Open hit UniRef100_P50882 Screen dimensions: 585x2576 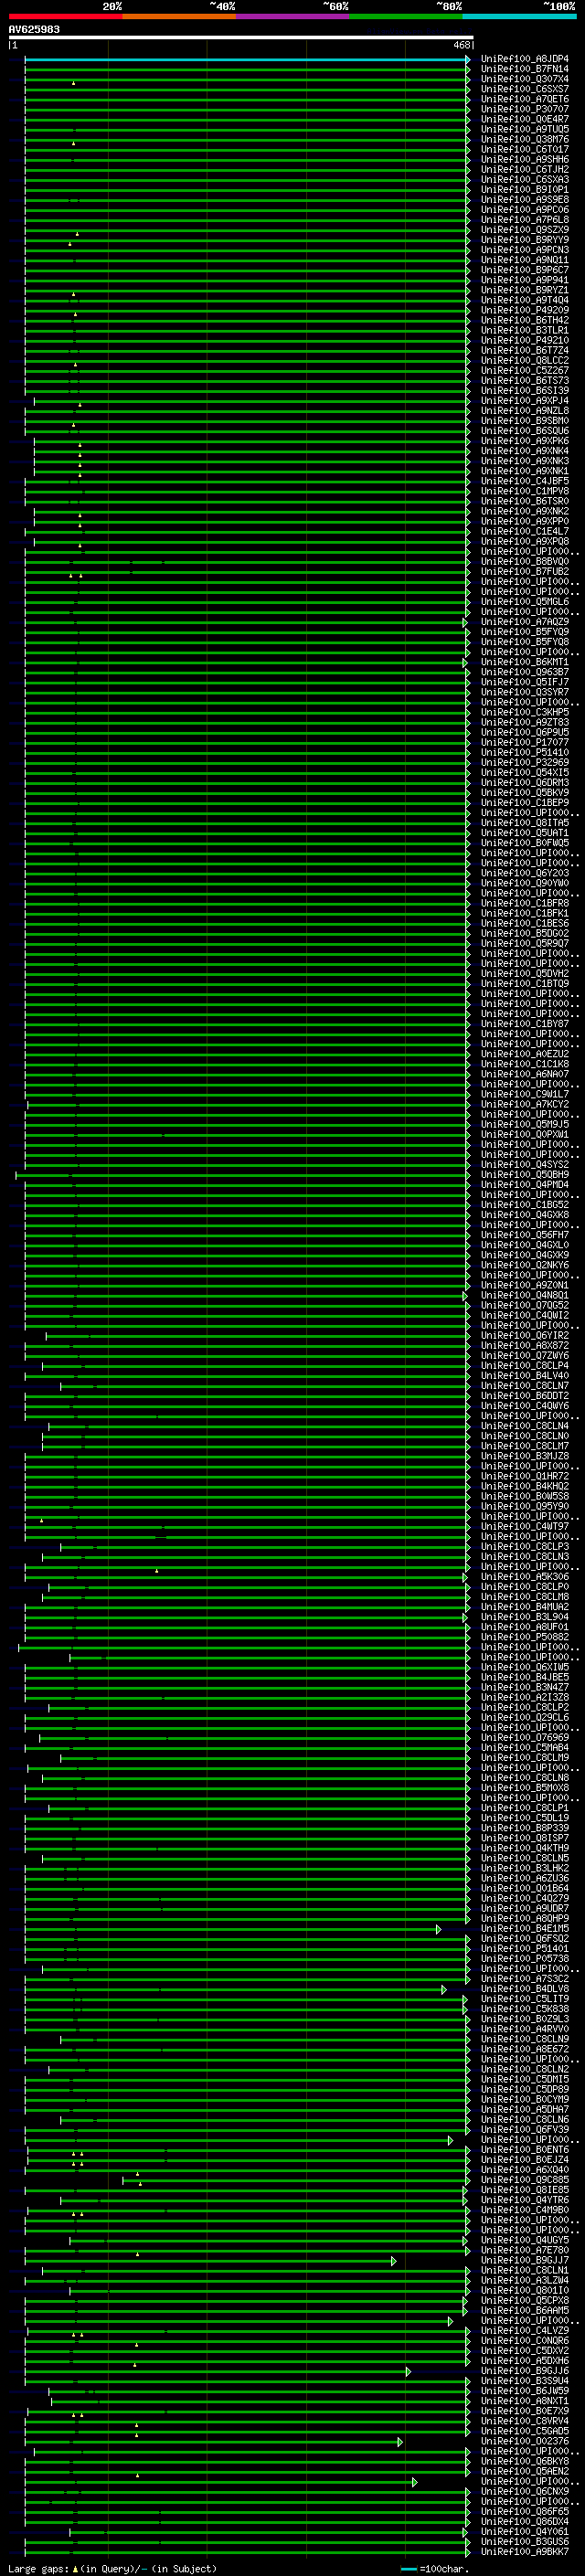click(x=524, y=1637)
